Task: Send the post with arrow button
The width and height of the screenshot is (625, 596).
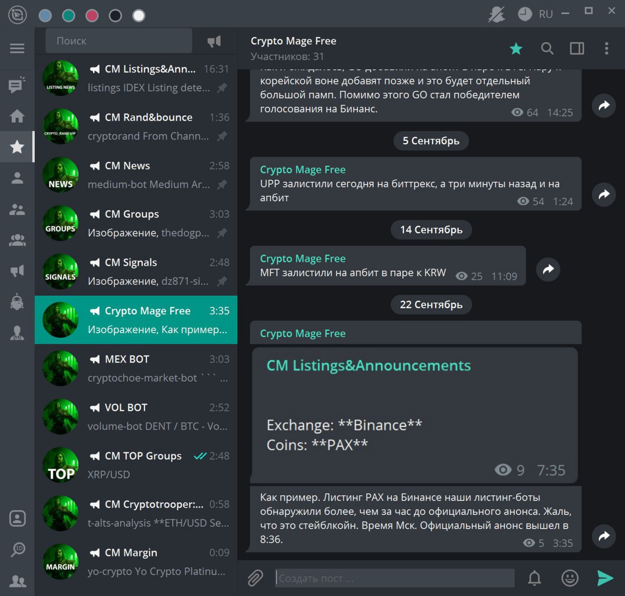Action: (x=605, y=578)
